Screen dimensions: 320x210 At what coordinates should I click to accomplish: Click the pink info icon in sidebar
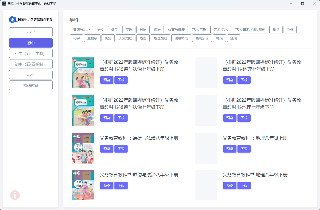[x=15, y=195]
